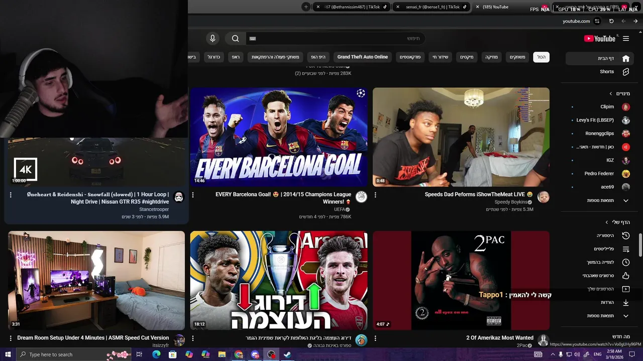Open the 'My page' section header chevron

[607, 222]
